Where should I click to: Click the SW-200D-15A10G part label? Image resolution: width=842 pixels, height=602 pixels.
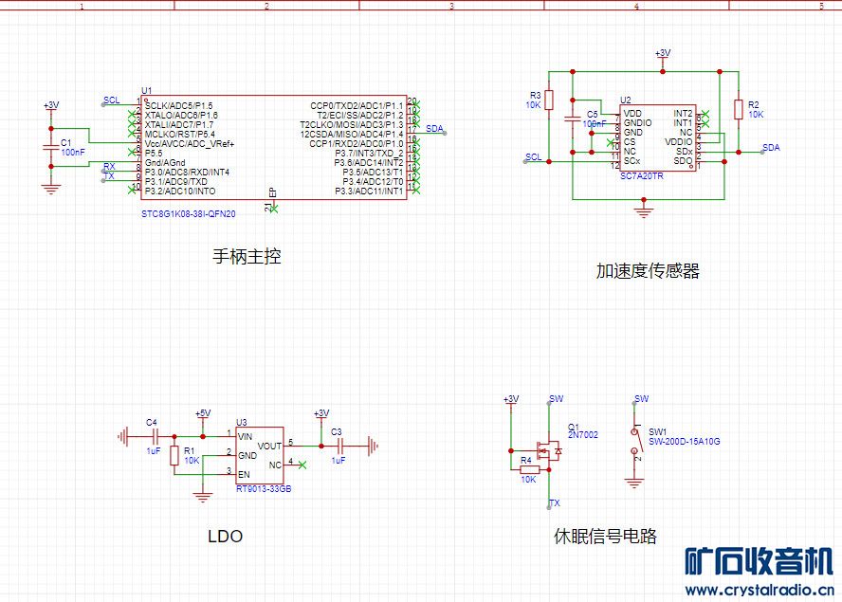point(685,442)
